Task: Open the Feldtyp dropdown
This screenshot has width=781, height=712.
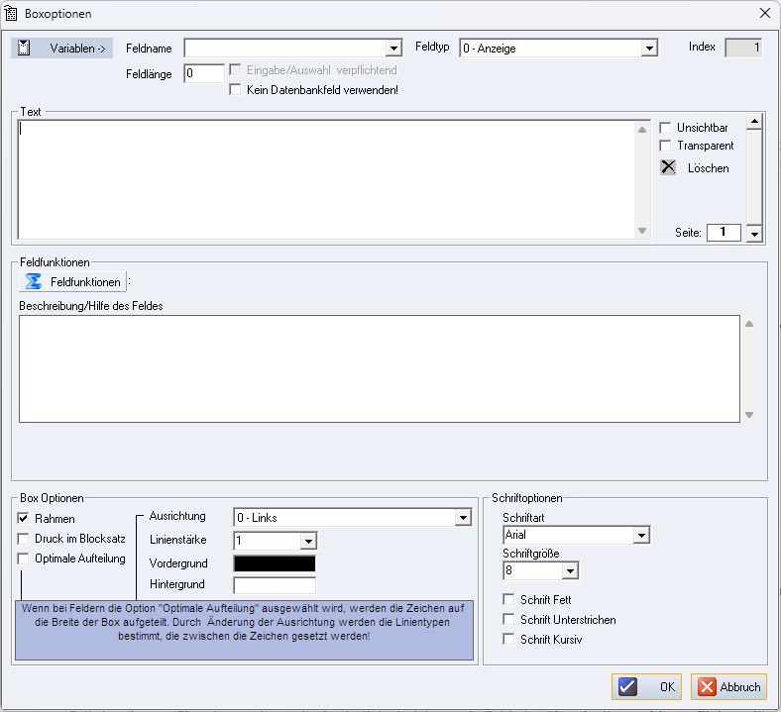Action: 649,48
